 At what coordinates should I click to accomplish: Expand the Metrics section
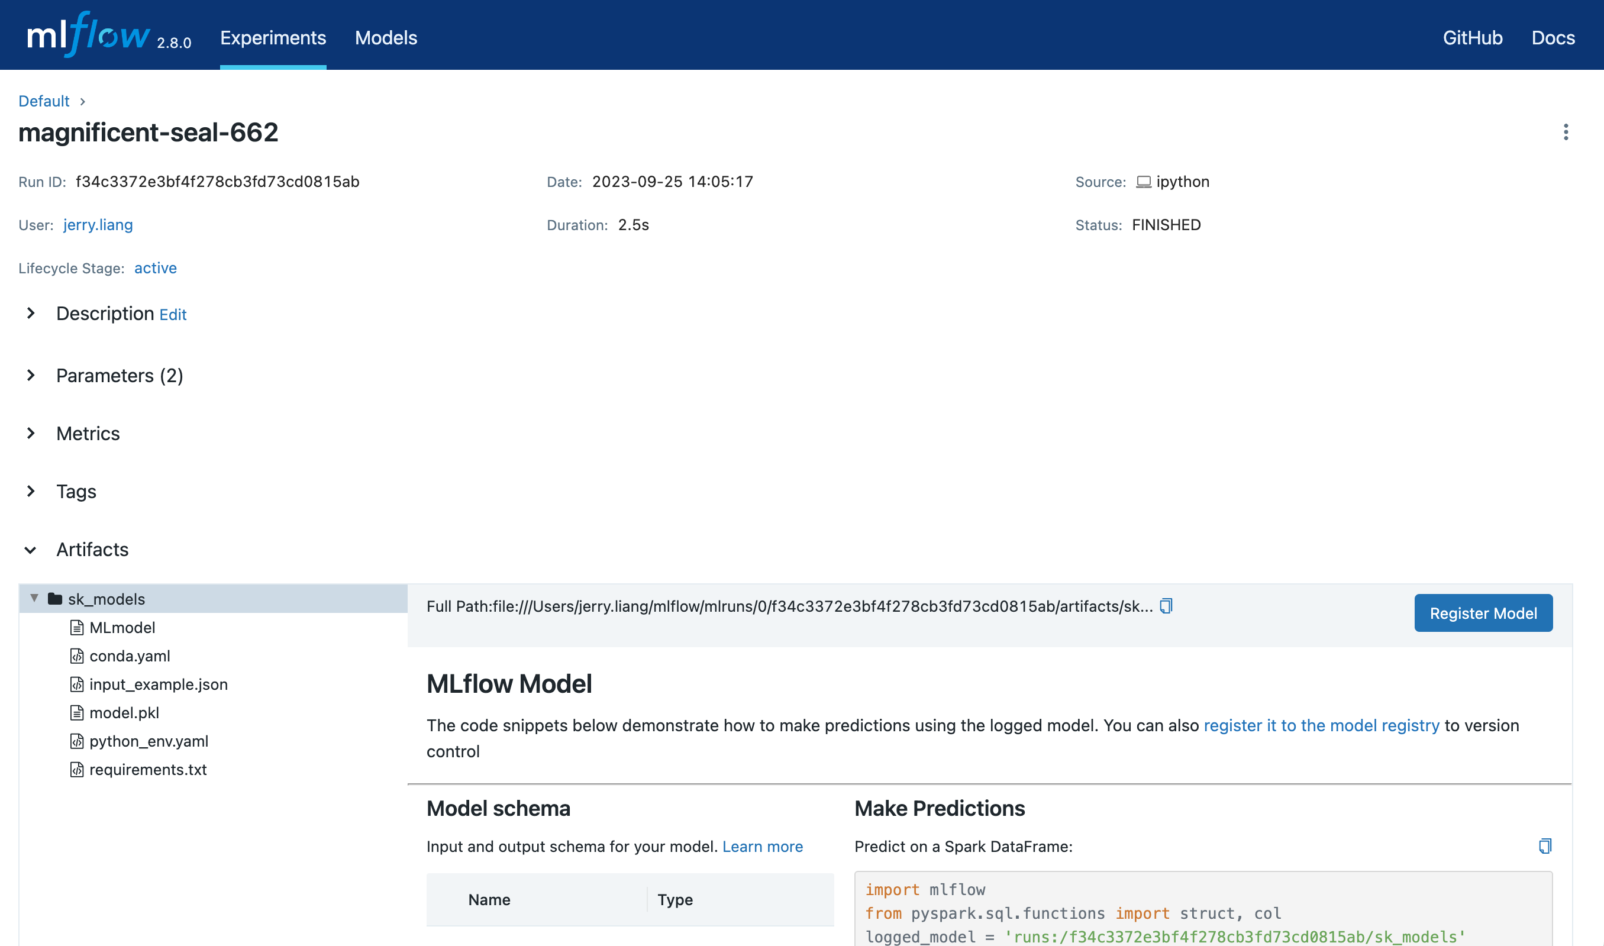pos(30,432)
